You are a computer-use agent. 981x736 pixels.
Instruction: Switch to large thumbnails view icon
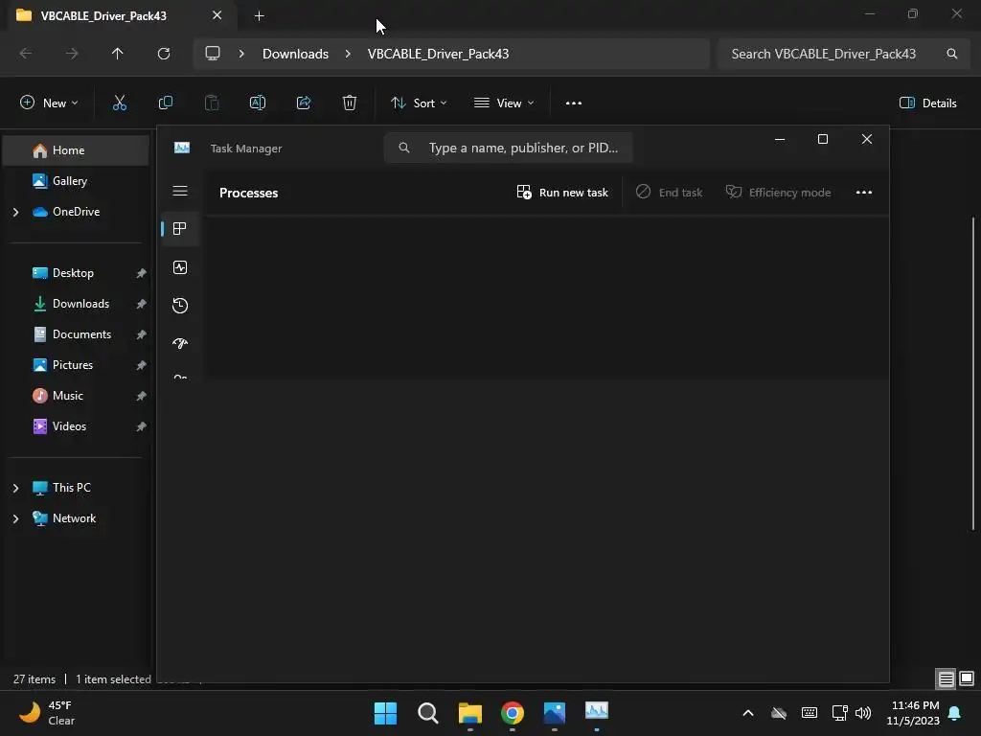tap(967, 678)
